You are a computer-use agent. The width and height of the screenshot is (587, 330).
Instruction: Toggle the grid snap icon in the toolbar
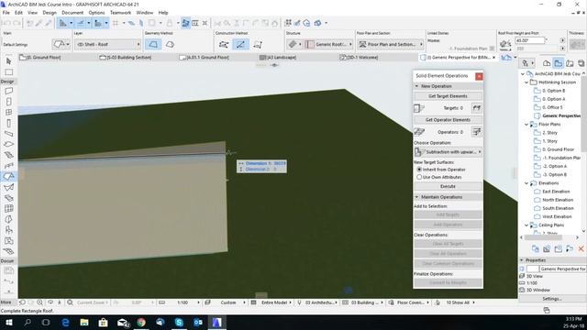pos(116,23)
